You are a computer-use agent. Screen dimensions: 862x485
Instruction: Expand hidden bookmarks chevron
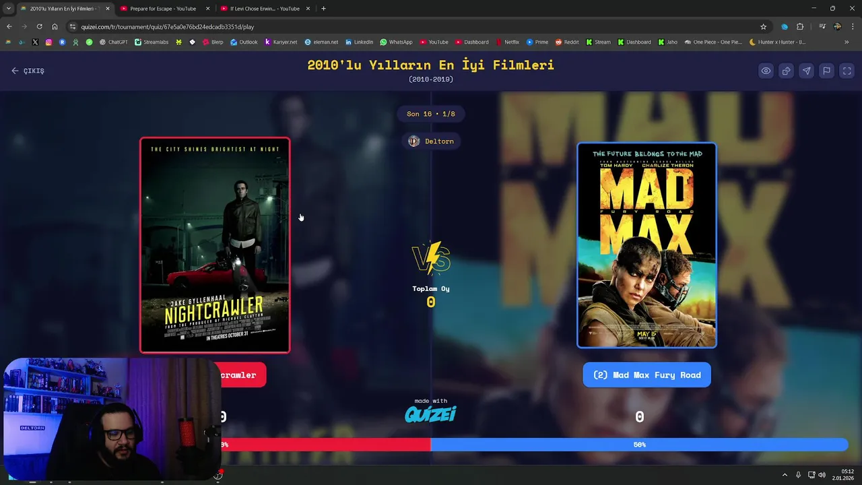click(x=847, y=42)
